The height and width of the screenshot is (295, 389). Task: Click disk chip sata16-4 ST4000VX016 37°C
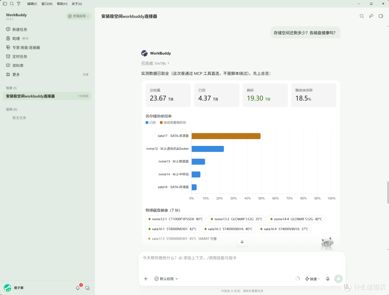284,229
